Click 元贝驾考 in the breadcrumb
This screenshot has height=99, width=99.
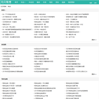tap(3, 7)
